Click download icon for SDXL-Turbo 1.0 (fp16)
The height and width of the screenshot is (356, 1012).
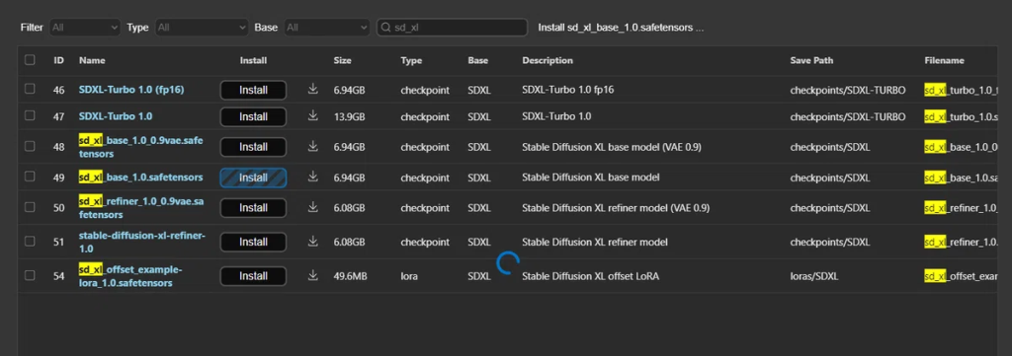pyautogui.click(x=313, y=90)
